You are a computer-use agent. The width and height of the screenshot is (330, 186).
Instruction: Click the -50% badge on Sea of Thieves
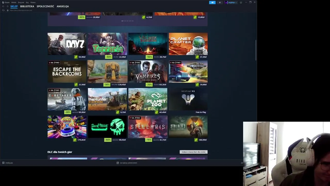(x=108, y=140)
